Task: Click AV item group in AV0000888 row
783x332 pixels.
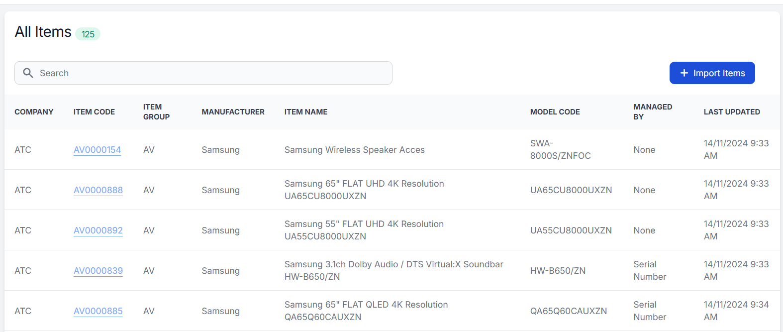Action: tap(149, 190)
